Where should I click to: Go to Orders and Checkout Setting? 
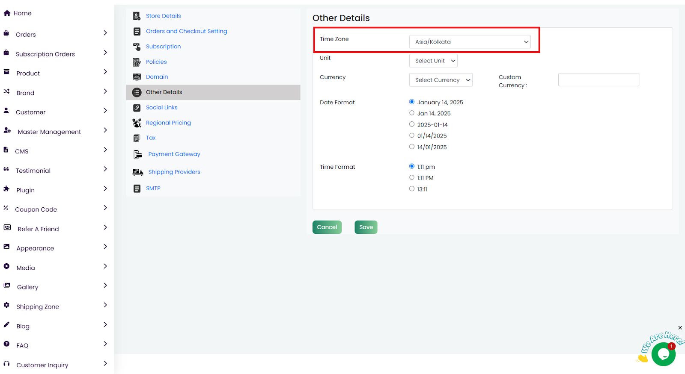coord(186,31)
